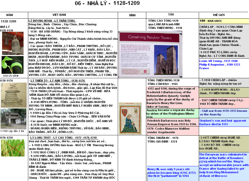This screenshot has height=181, width=249.
Task: Click '- 5-1159 NGƯU HỐNG - AI LAO' text
Action: 219,90
